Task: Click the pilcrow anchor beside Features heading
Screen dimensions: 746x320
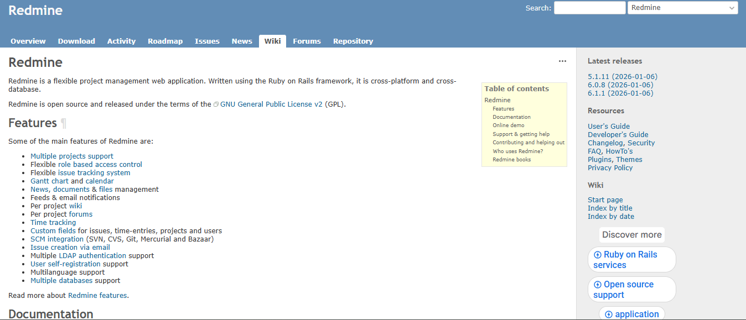Action: pyautogui.click(x=64, y=123)
